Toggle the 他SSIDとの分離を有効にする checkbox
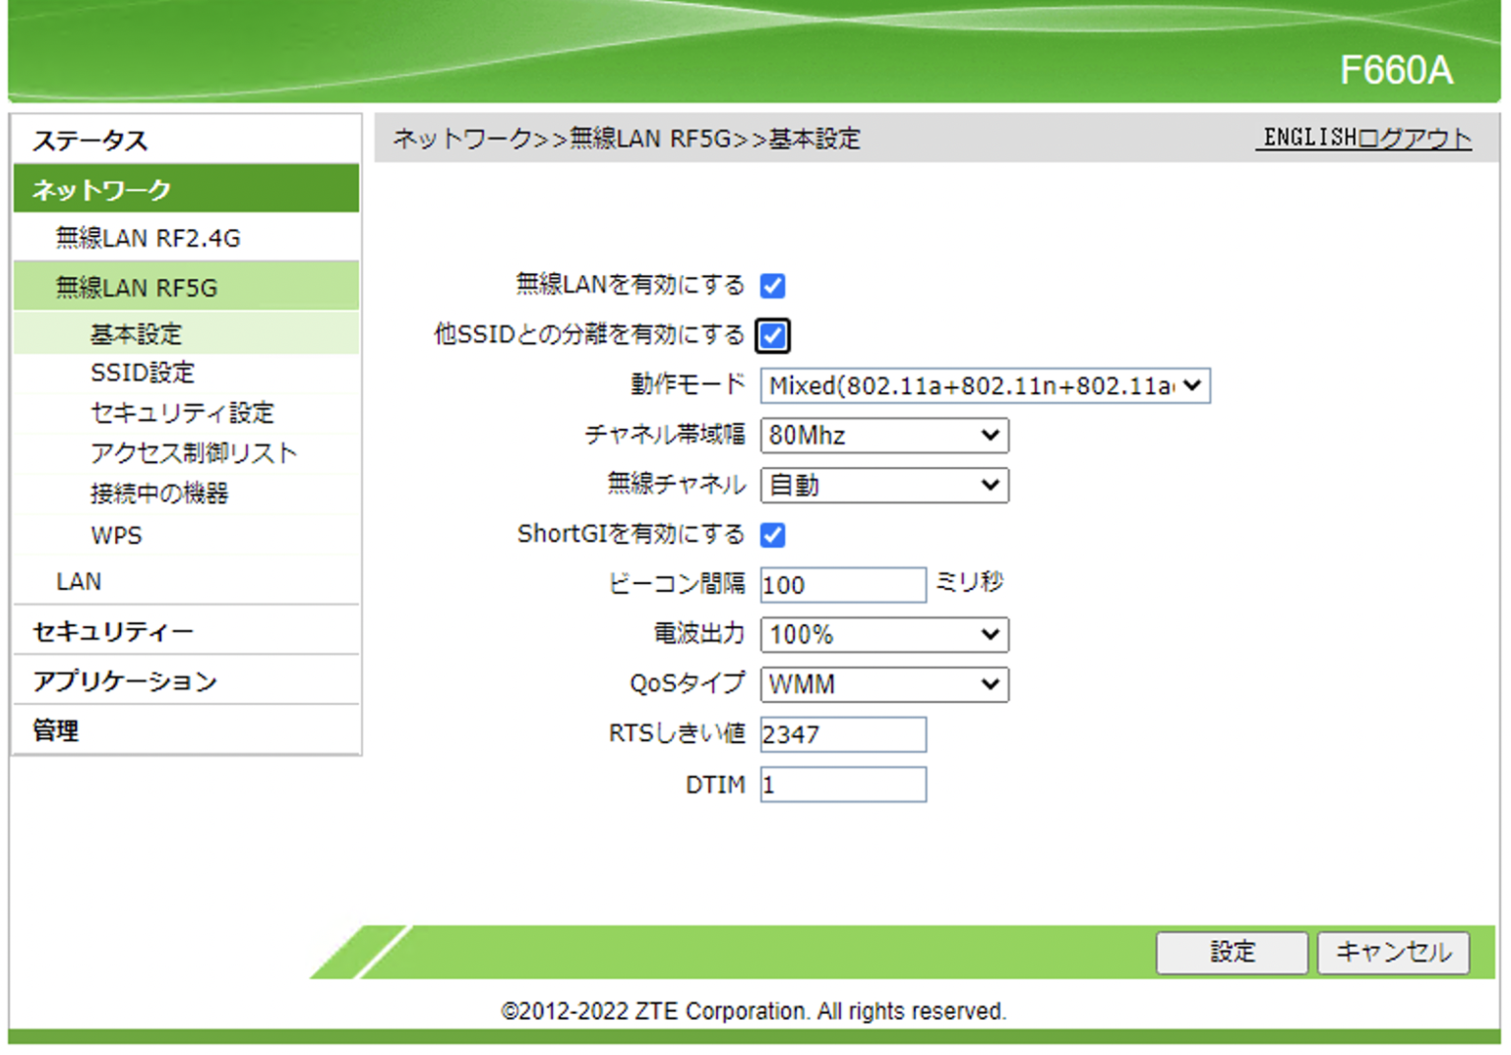 click(772, 335)
